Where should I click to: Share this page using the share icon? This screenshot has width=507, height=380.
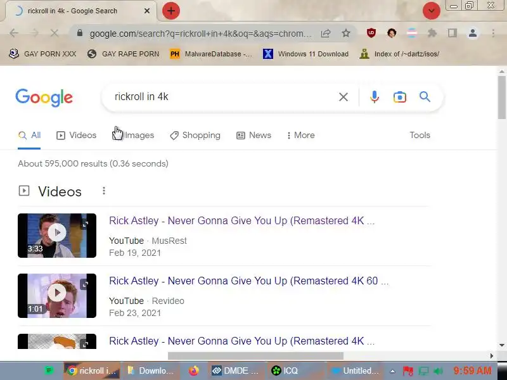coord(326,33)
